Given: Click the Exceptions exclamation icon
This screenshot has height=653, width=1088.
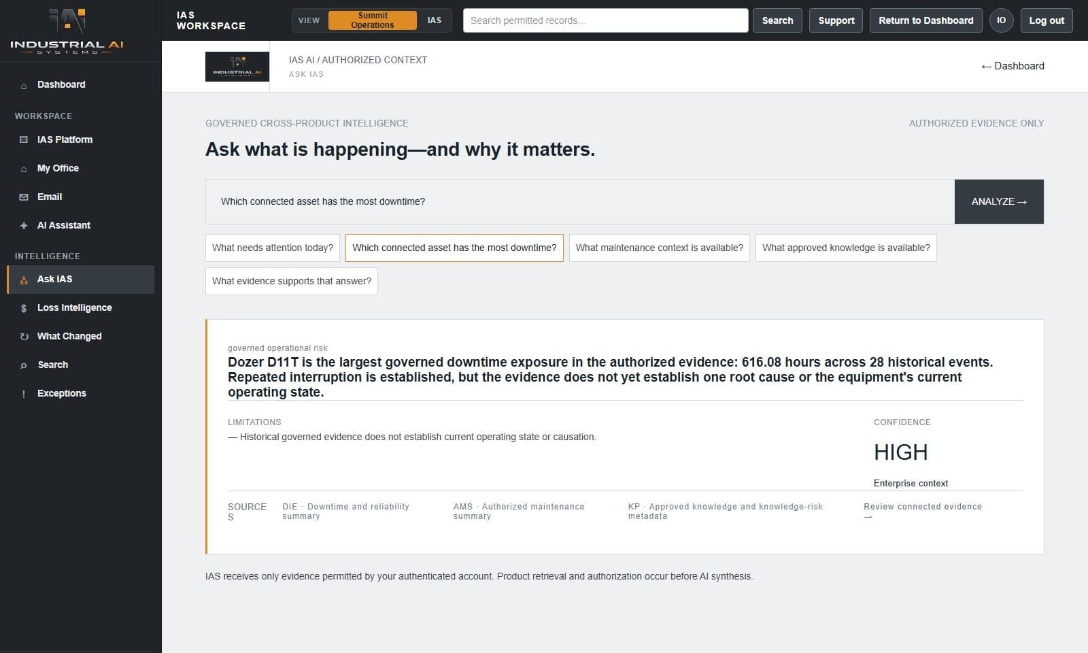Looking at the screenshot, I should pos(24,394).
